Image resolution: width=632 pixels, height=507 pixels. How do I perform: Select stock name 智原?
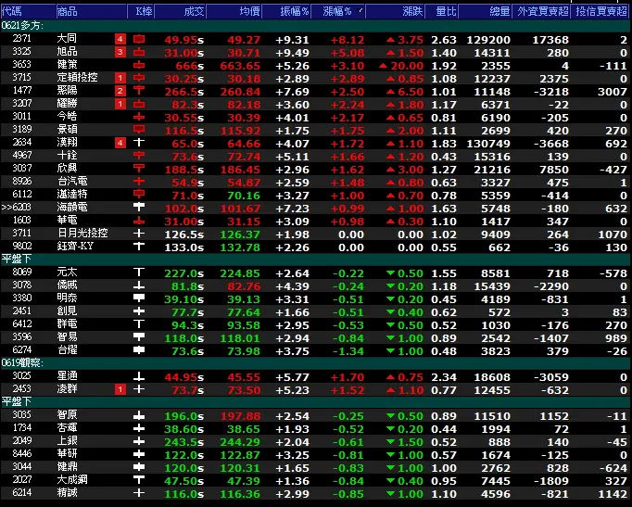(x=67, y=414)
